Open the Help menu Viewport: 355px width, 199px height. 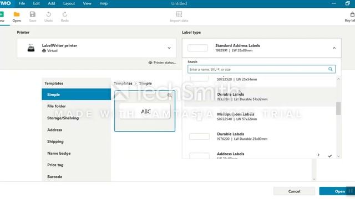[x=104, y=3]
